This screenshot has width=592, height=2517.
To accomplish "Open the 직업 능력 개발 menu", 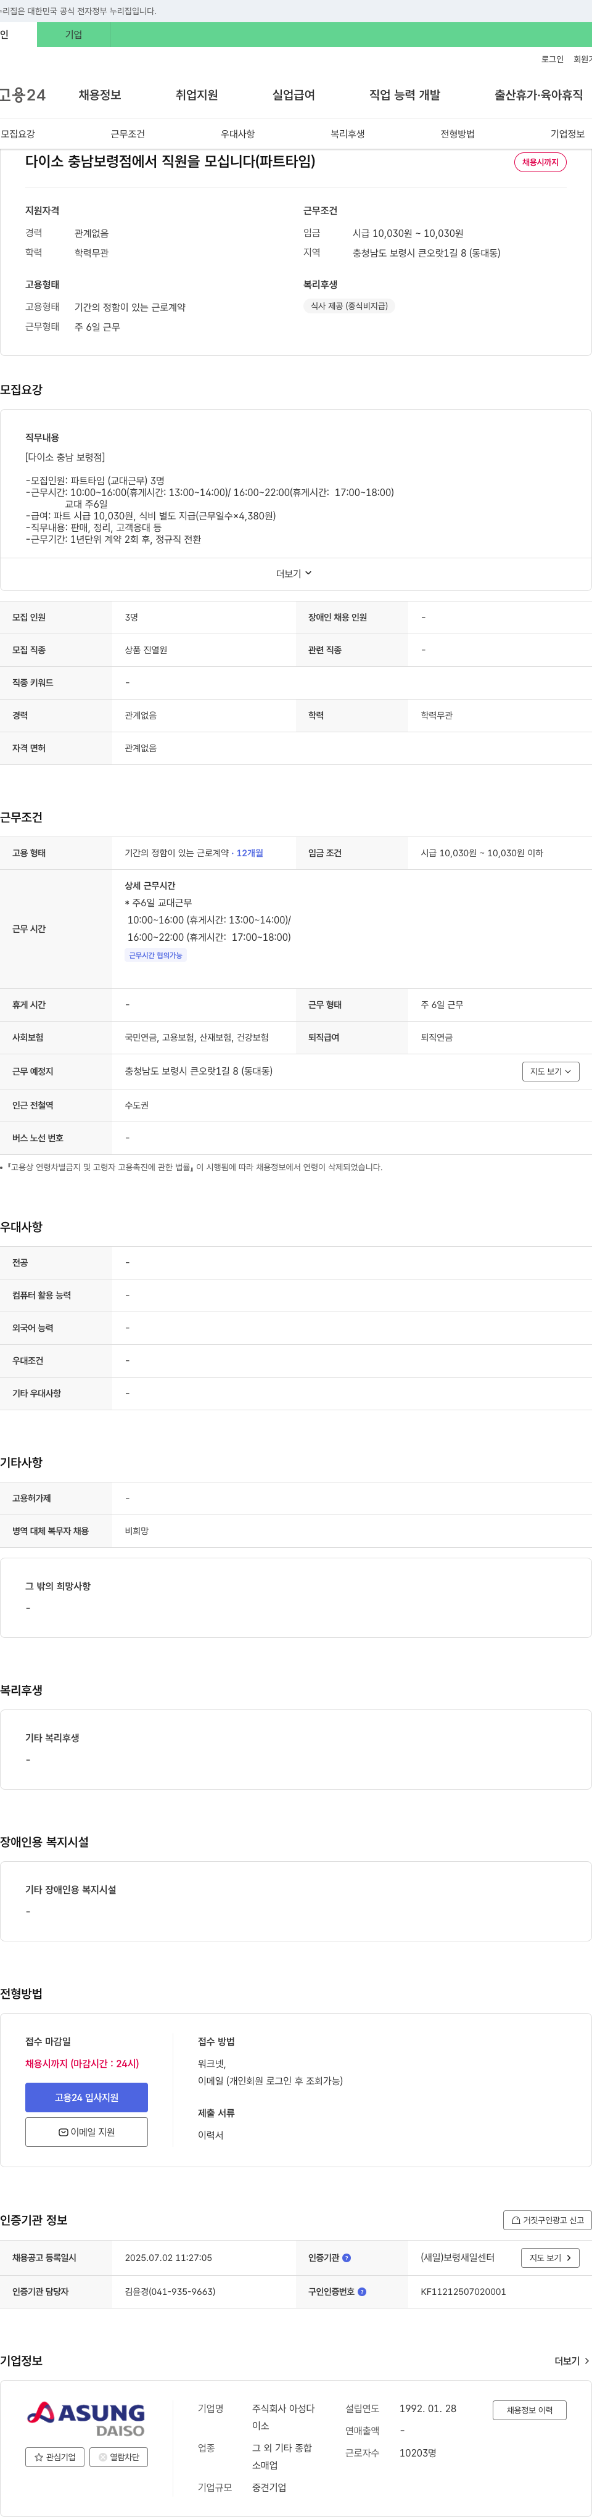I will point(405,95).
